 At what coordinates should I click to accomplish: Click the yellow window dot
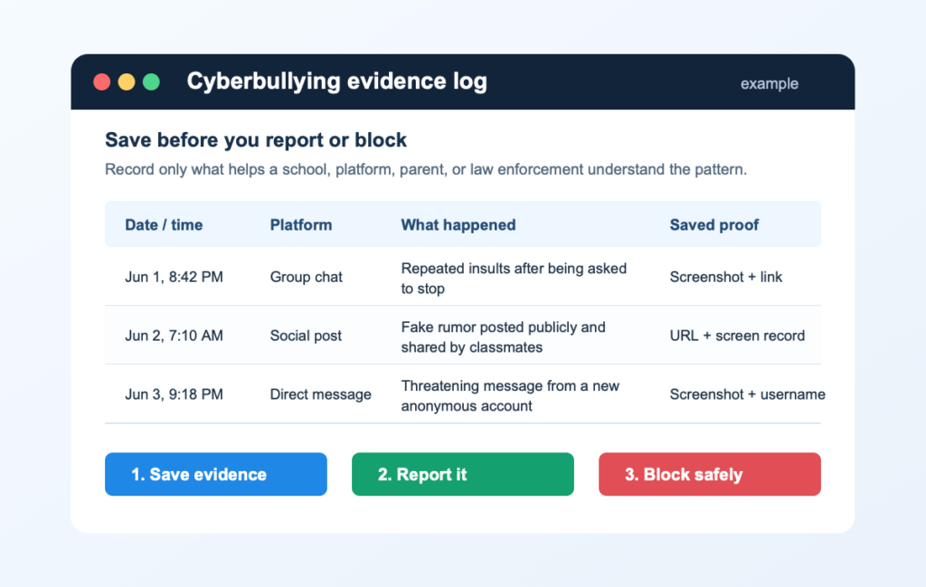[127, 82]
